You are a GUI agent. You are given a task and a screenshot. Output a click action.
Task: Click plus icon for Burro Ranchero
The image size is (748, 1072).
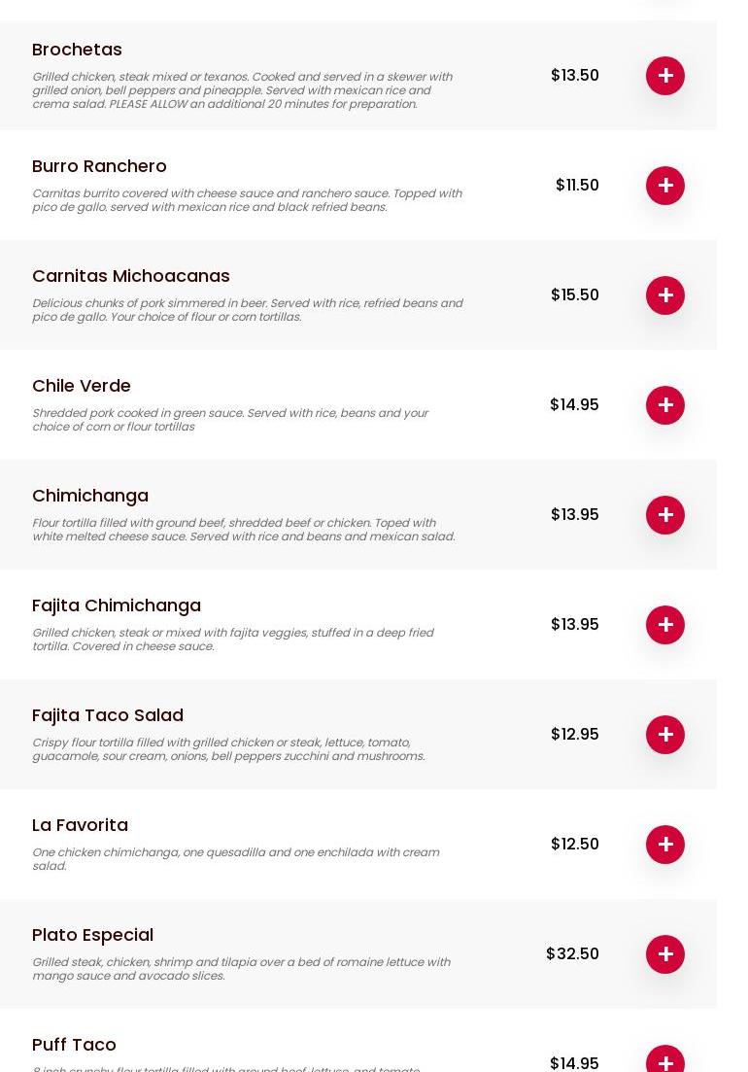(x=665, y=186)
